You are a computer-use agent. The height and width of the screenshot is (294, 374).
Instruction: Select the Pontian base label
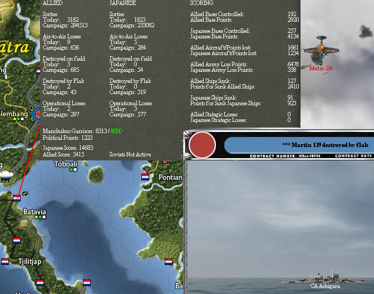point(170,177)
